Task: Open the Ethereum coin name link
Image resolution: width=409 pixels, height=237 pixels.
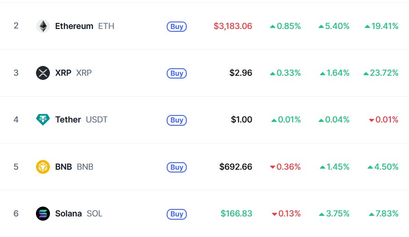Action: point(74,26)
